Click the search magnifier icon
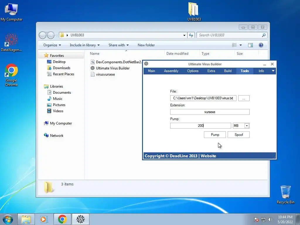 click(264, 35)
